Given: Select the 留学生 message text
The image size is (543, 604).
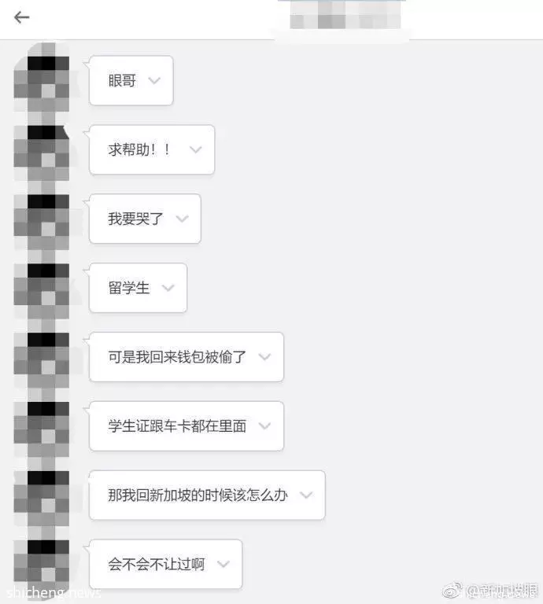Looking at the screenshot, I should point(129,288).
